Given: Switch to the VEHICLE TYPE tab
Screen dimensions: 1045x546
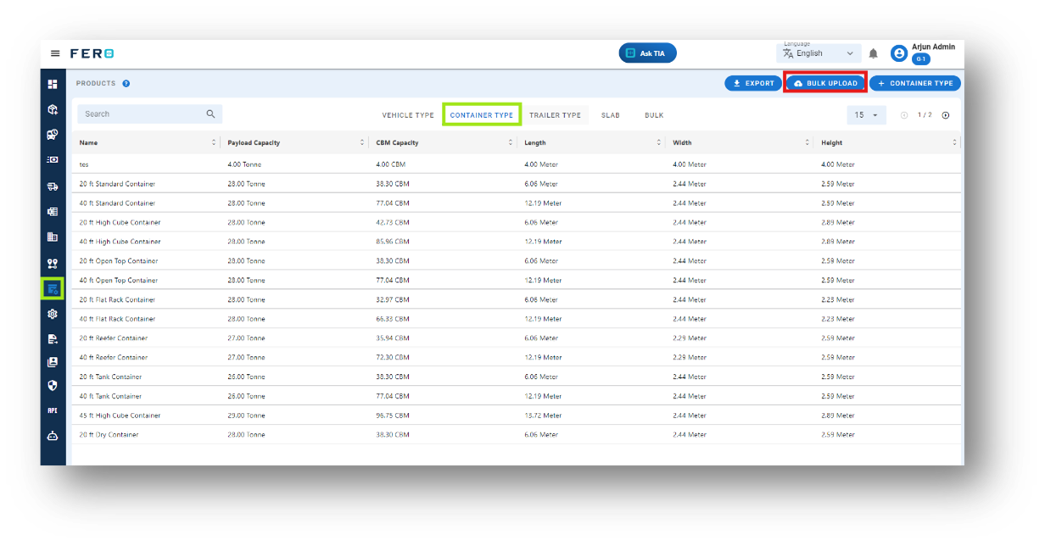Looking at the screenshot, I should 408,115.
